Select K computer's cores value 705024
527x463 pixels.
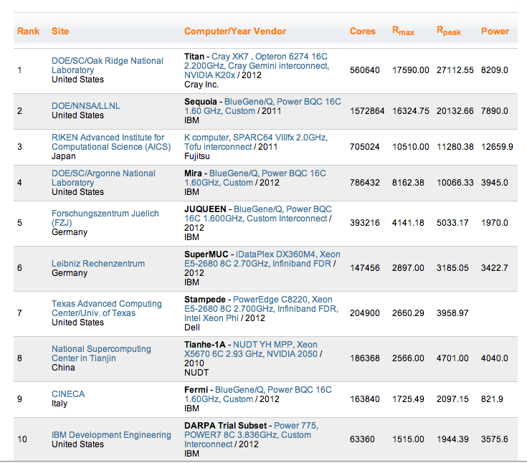[x=365, y=147]
